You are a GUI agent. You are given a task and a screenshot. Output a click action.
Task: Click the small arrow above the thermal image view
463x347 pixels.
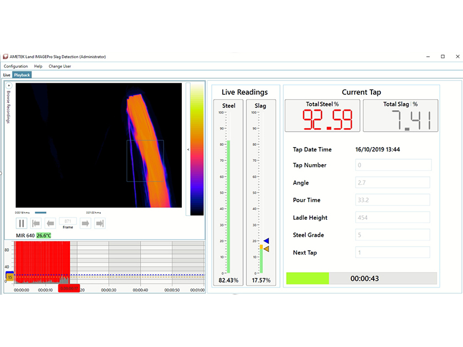(x=9, y=85)
